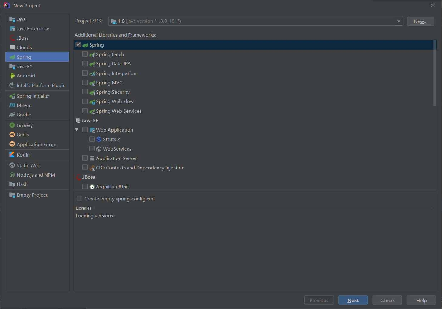Click the JBoss icon in project list

(12, 38)
